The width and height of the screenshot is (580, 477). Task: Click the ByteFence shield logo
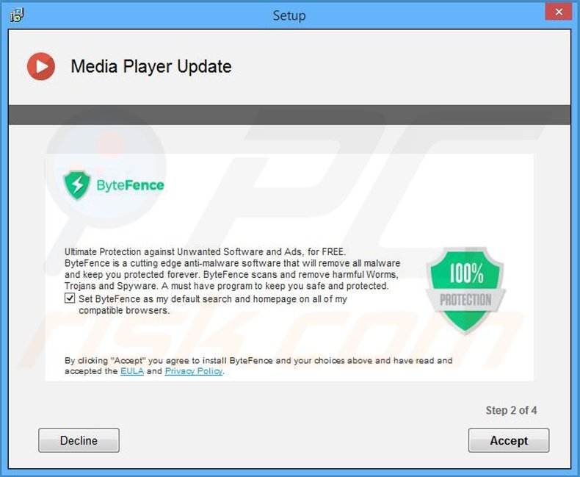coord(77,184)
